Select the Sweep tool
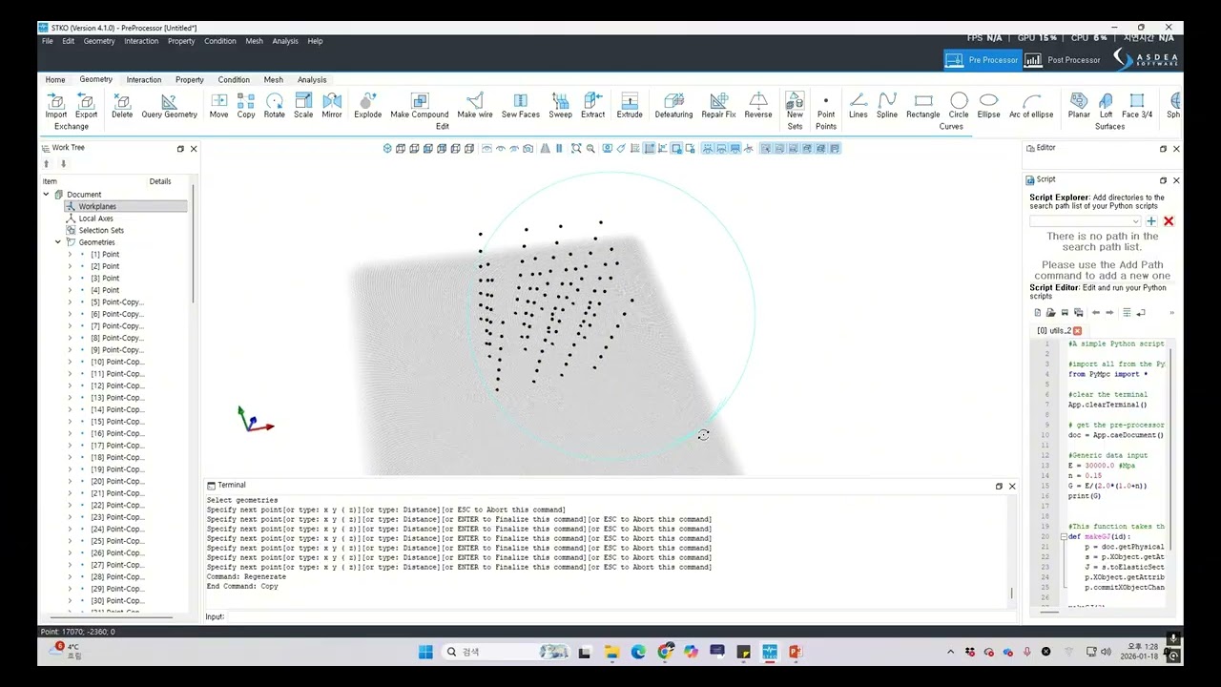Screen dimensions: 1221x687 click(x=560, y=105)
